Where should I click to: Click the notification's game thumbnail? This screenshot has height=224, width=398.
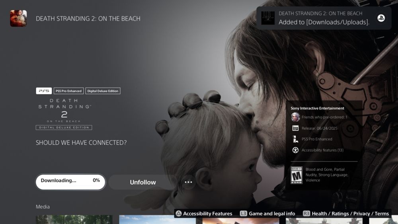268,18
